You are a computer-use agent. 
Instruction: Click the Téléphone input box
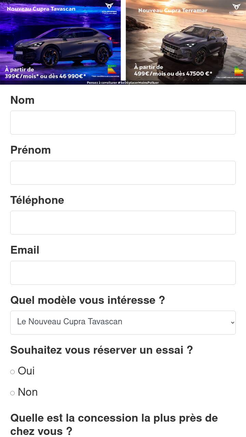[123, 223]
